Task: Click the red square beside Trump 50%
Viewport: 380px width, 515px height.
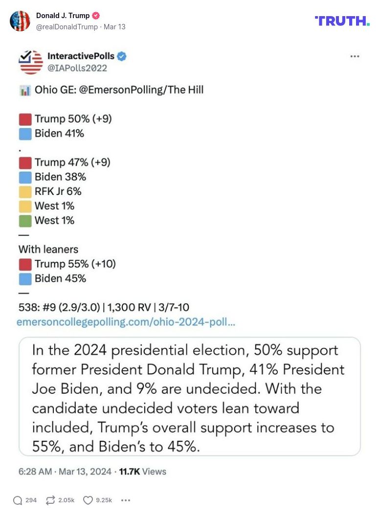Action: 25,119
